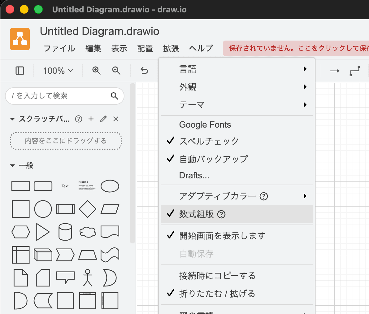The height and width of the screenshot is (314, 369).
Task: Select the ellipse shape
Action: [x=110, y=186]
